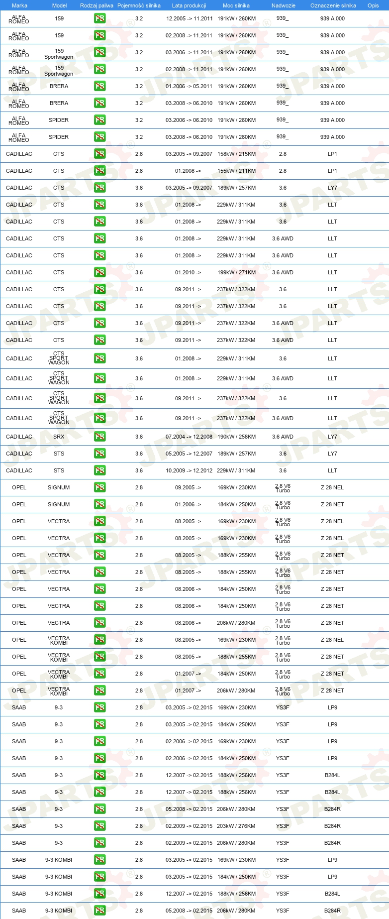Click fuel icon in Opel Signum 184kW row
The image size is (389, 919).
(99, 504)
